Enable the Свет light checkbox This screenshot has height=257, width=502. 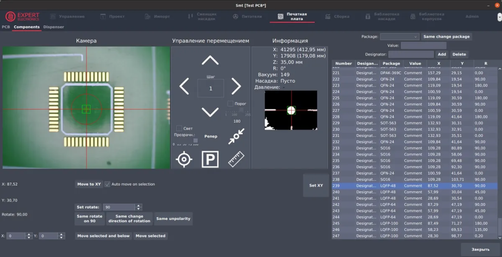point(179,128)
